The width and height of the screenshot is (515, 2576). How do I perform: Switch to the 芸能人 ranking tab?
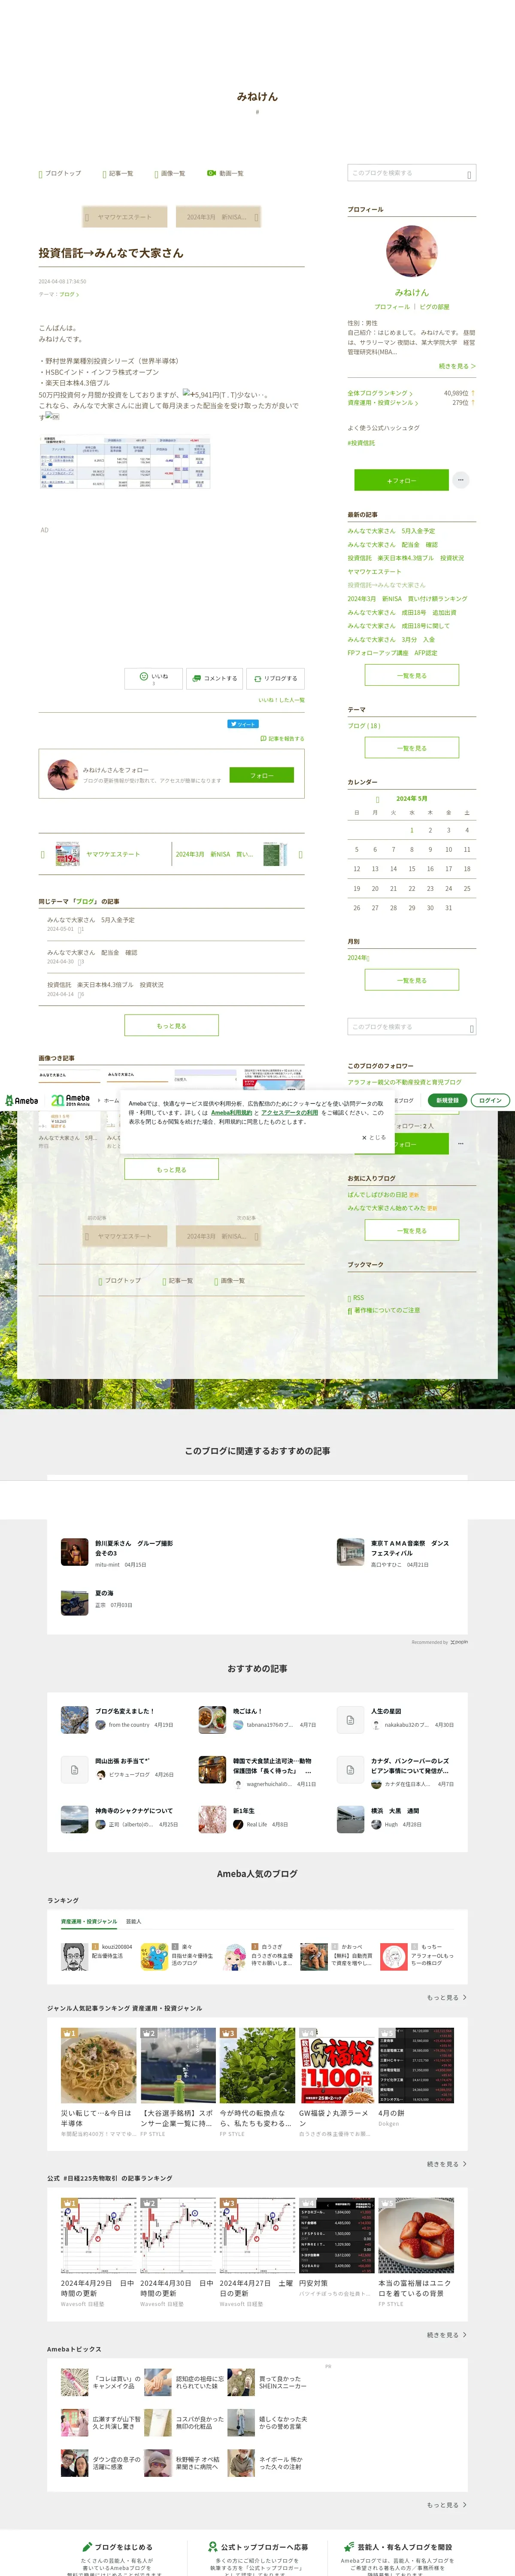(134, 1921)
